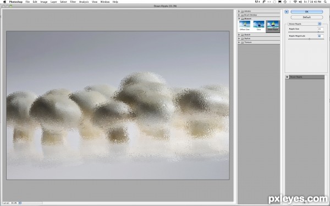This screenshot has width=330, height=206.
Task: Click the zoom out minus button
Action: coord(5,203)
